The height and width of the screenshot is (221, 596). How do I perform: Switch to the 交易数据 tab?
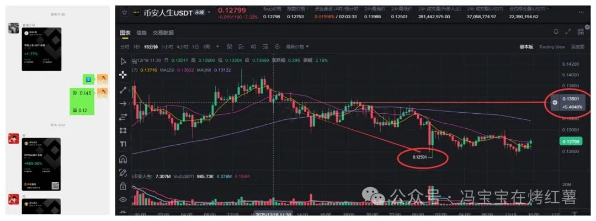163,33
